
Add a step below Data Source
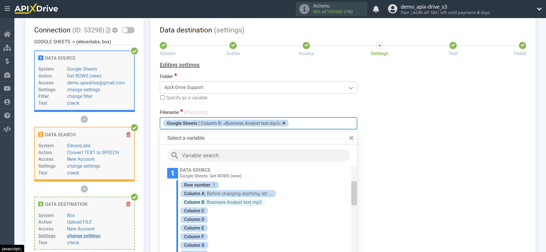pyautogui.click(x=84, y=119)
